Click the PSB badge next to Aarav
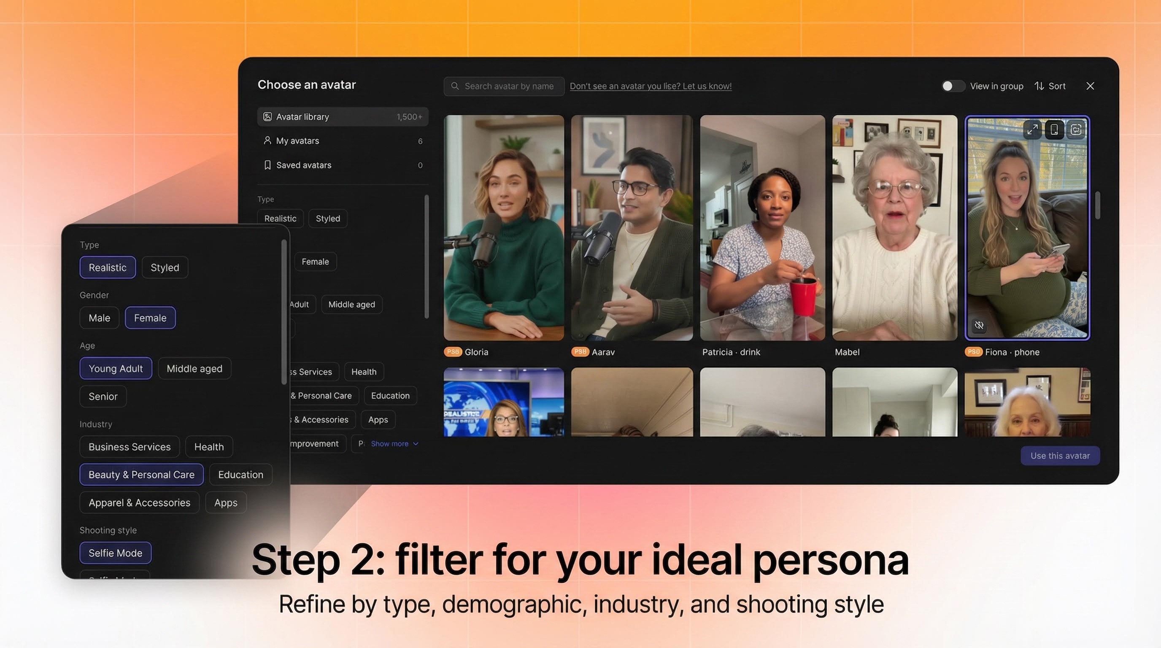This screenshot has width=1161, height=648. click(581, 352)
